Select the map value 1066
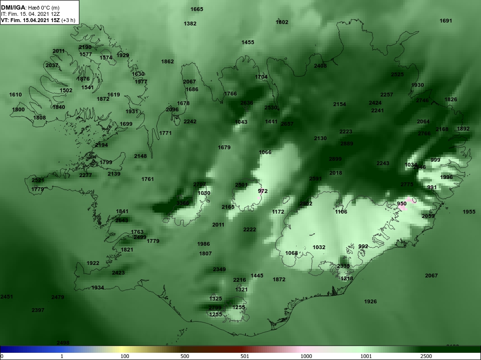Viewport: 481px width, 360px height. click(x=265, y=153)
